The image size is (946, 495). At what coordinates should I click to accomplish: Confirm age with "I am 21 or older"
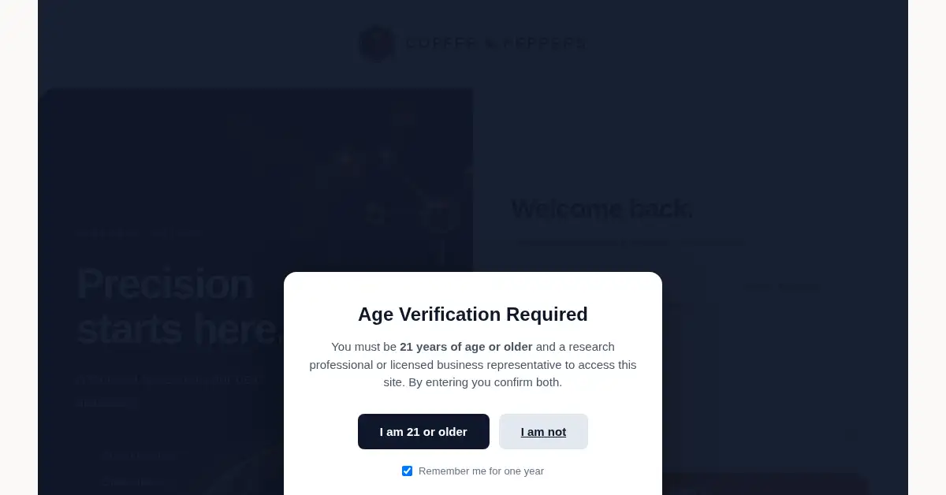(x=423, y=432)
